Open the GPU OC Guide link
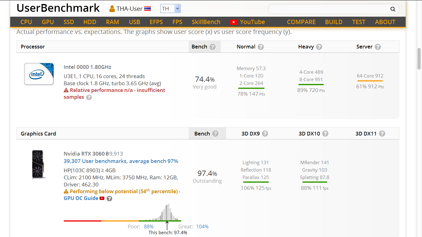 81,198
